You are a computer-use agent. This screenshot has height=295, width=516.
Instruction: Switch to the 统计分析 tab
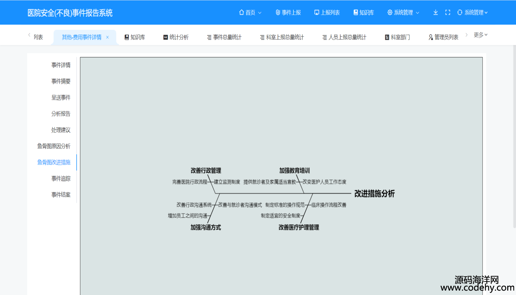176,37
